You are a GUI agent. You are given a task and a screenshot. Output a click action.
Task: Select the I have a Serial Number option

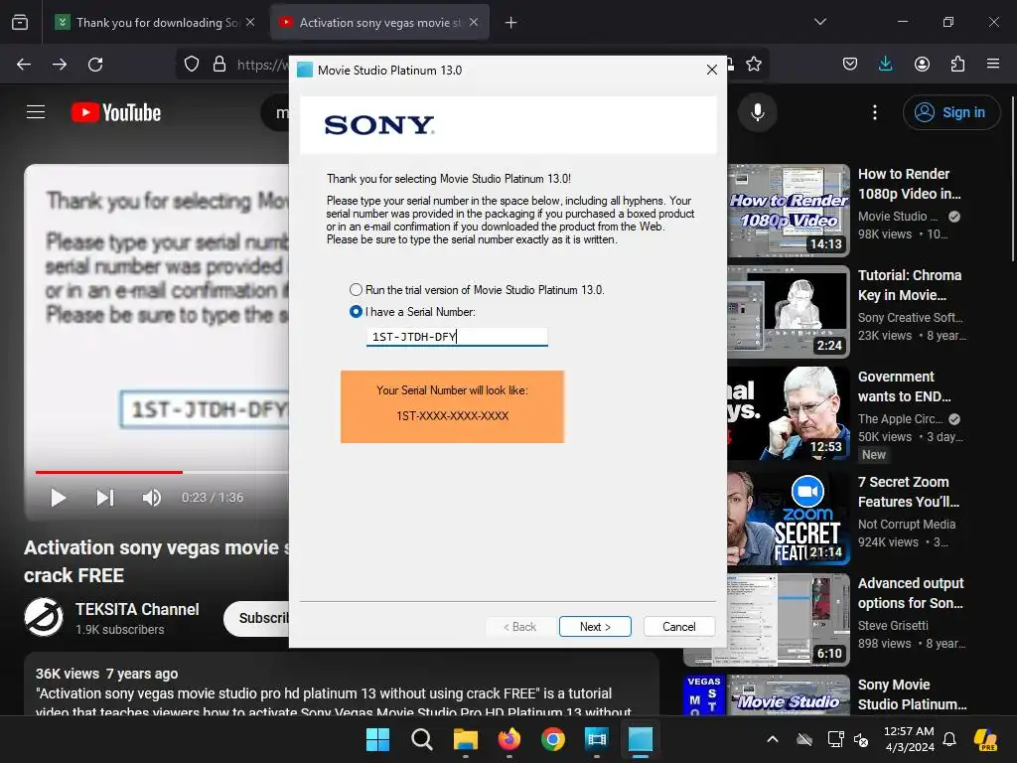tap(356, 312)
